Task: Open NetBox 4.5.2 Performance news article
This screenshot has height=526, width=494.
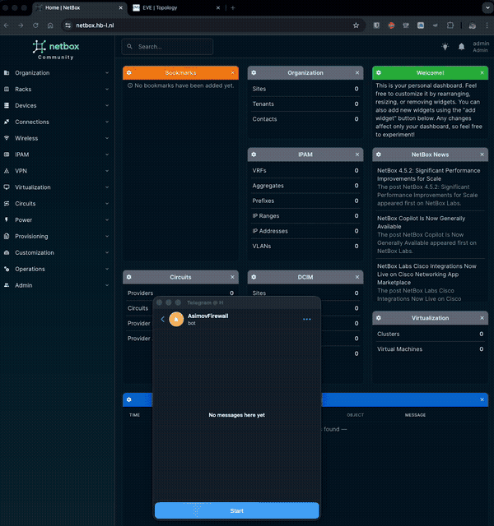Action: [x=428, y=174]
